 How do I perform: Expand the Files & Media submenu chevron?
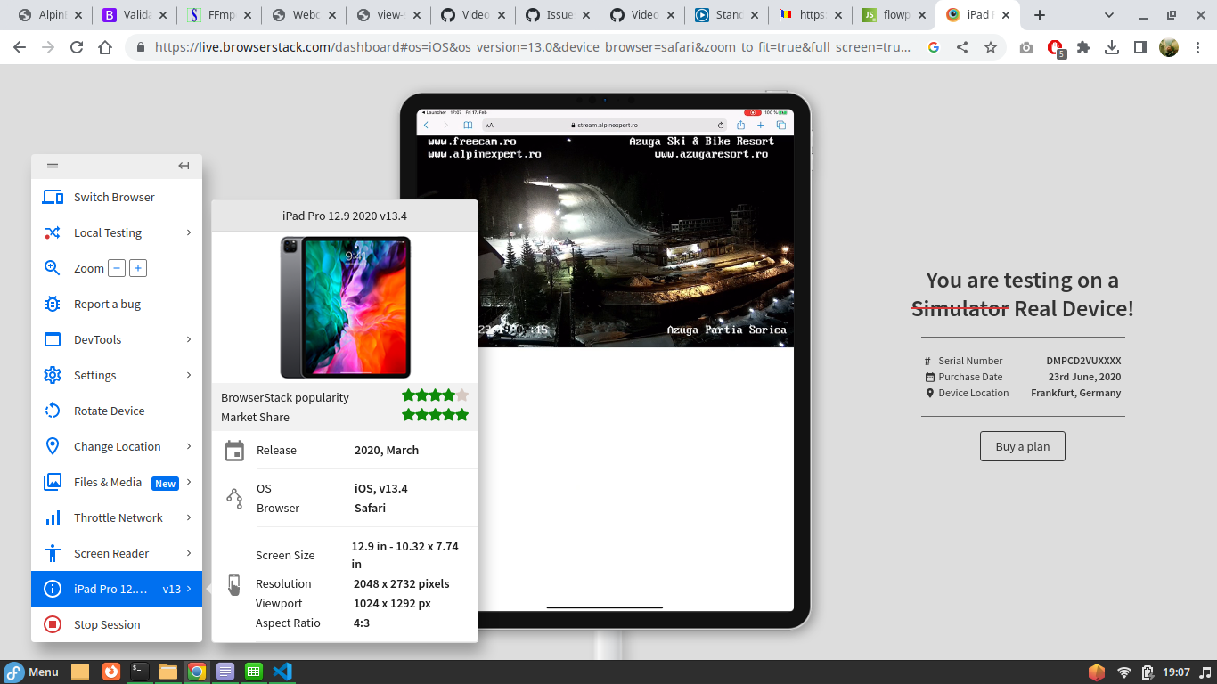[189, 482]
